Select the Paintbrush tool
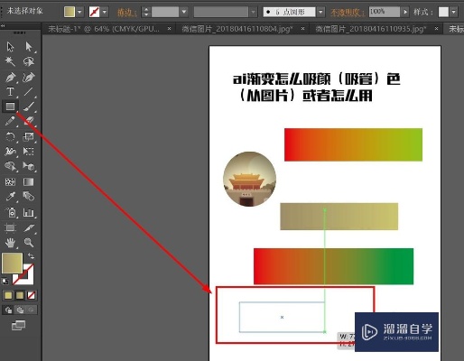Image resolution: width=464 pixels, height=361 pixels. click(29, 106)
